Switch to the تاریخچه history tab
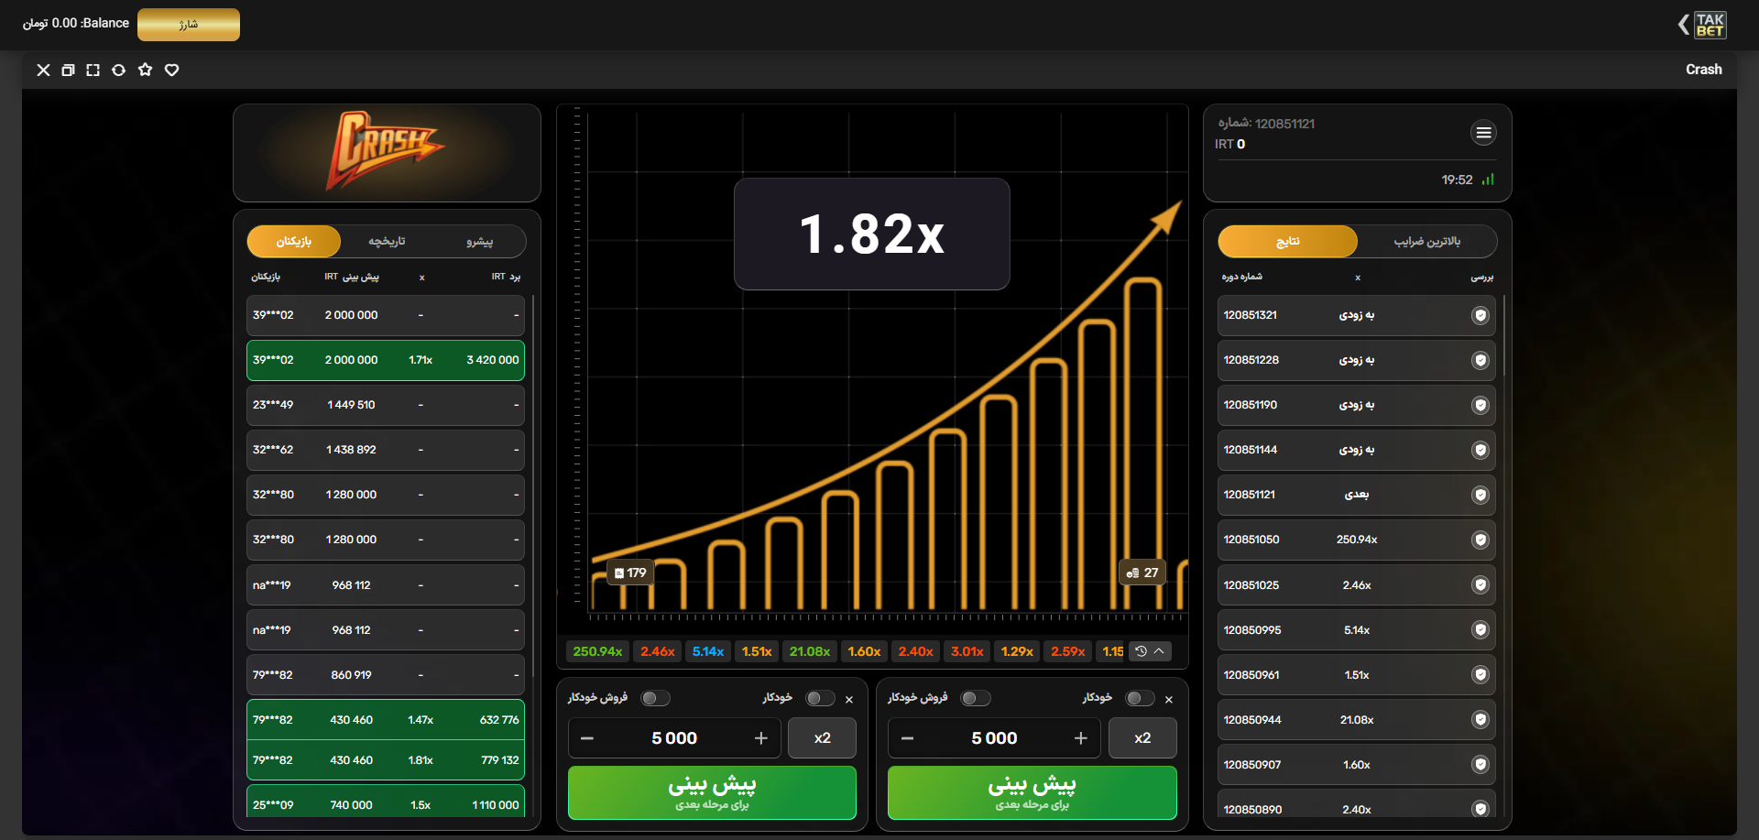Viewport: 1759px width, 840px height. point(387,242)
